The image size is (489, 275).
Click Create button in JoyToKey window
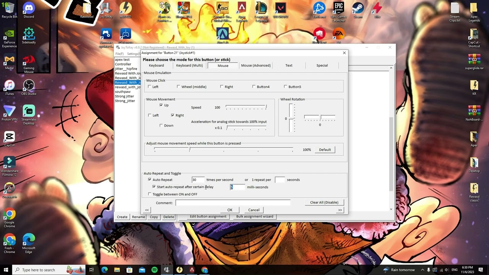[x=122, y=217]
